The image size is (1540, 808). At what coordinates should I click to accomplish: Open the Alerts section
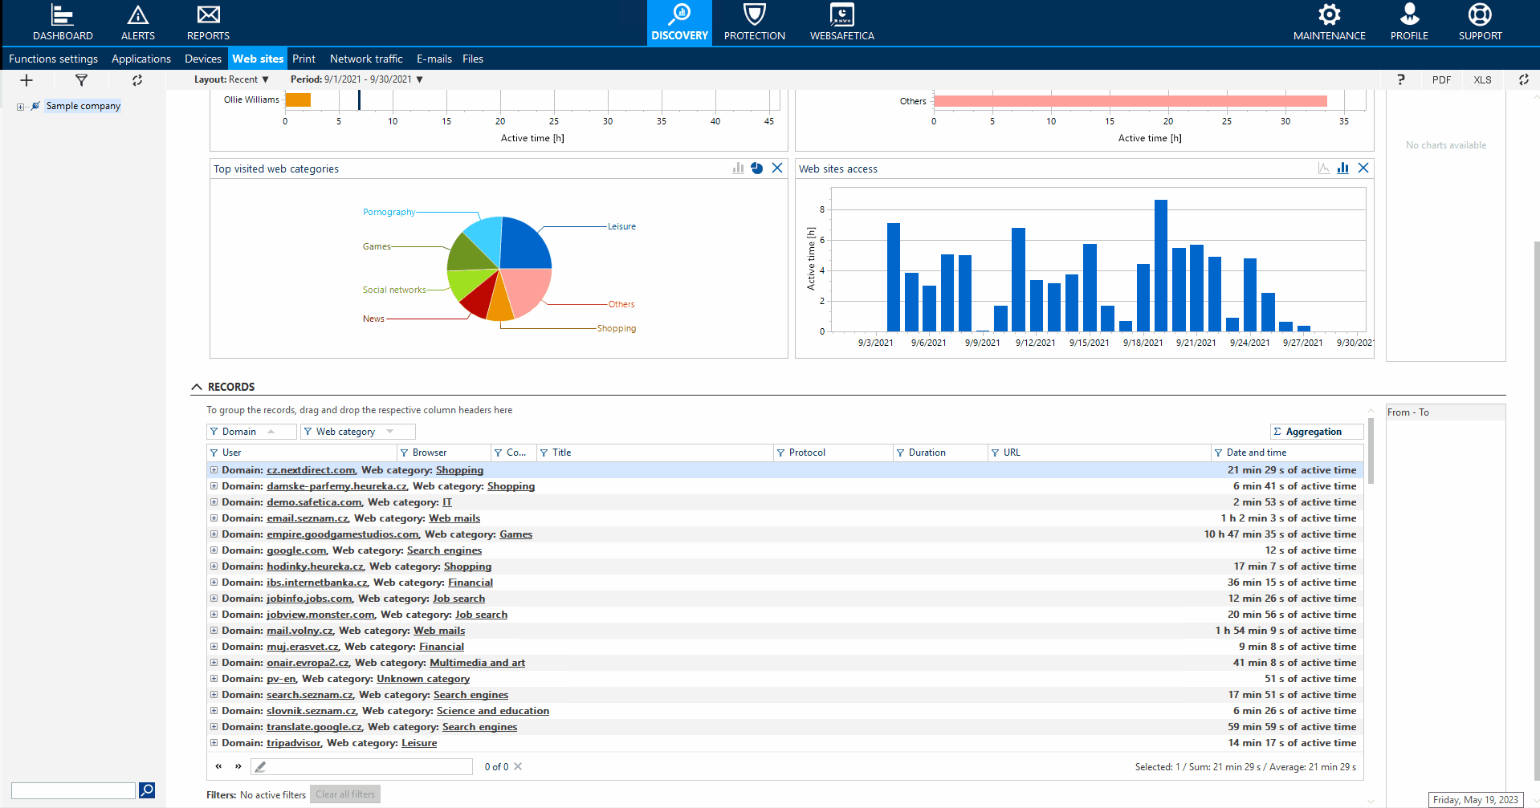tap(137, 22)
